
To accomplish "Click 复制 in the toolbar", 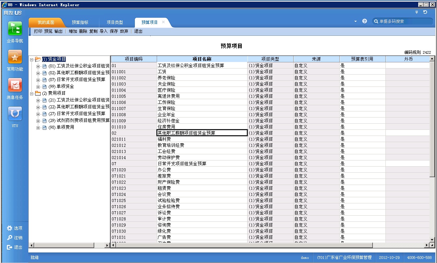I will tap(93, 31).
